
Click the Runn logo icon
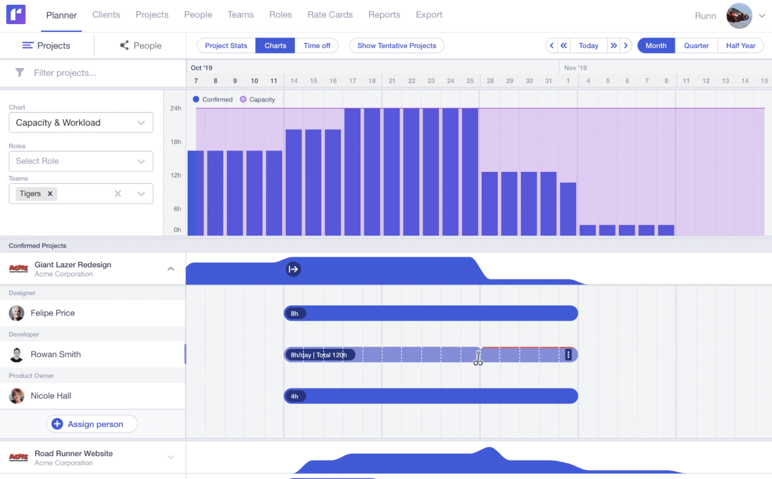point(16,14)
